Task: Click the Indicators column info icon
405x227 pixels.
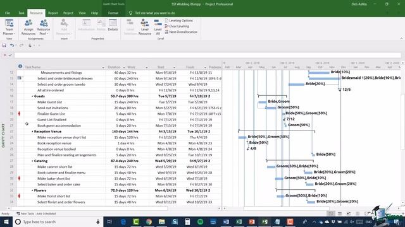Action: [20, 66]
